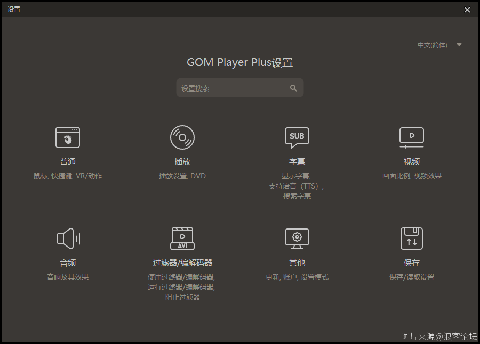This screenshot has width=480, height=344.
Task: Click the 运行过滤器/编解码器 description line
Action: pos(181,287)
